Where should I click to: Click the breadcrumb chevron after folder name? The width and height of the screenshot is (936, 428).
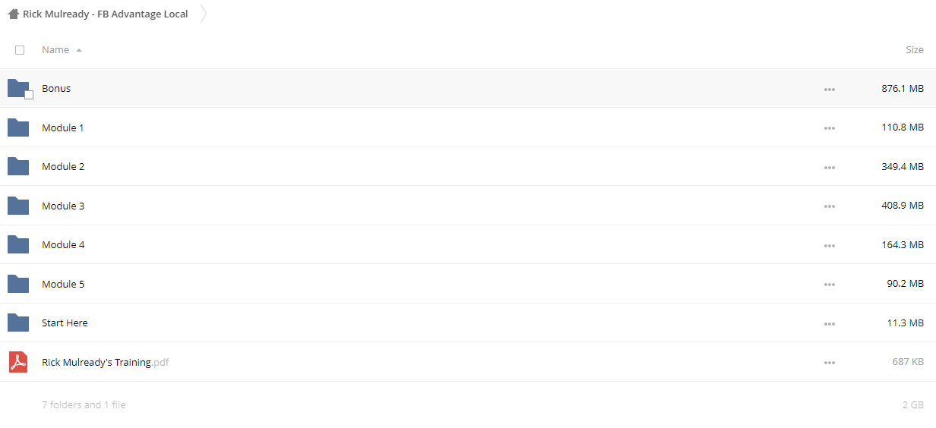tap(204, 14)
